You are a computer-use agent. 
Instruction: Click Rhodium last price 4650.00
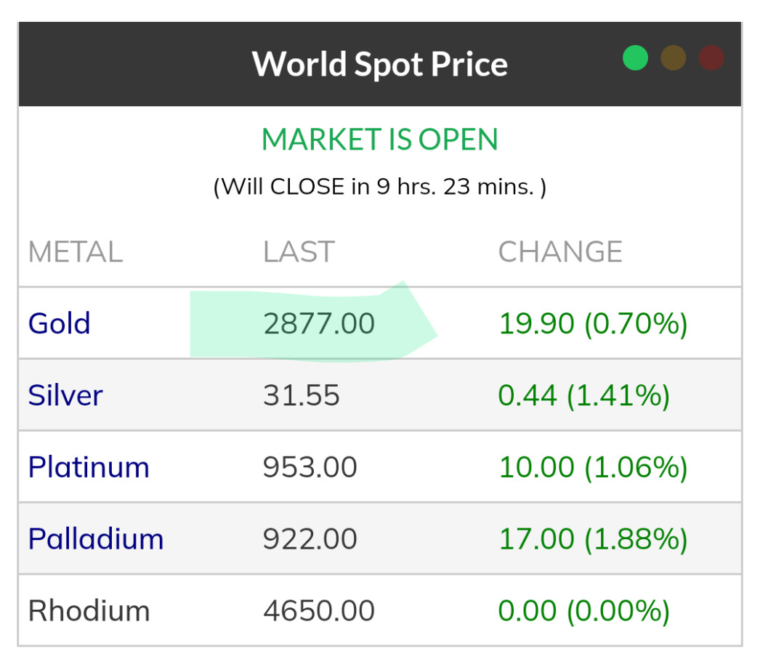(x=319, y=610)
